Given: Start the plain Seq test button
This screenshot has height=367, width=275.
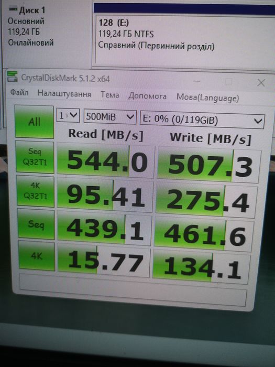Looking at the screenshot, I should click(x=36, y=224).
